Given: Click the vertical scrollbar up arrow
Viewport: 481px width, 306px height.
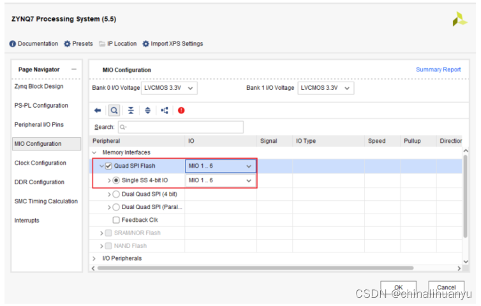Looking at the screenshot, I should (466, 150).
